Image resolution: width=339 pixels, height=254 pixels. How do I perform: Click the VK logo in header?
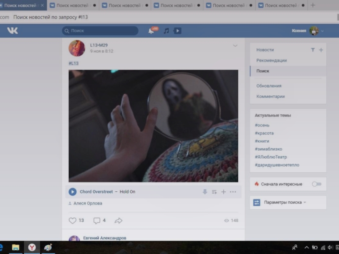tap(13, 30)
